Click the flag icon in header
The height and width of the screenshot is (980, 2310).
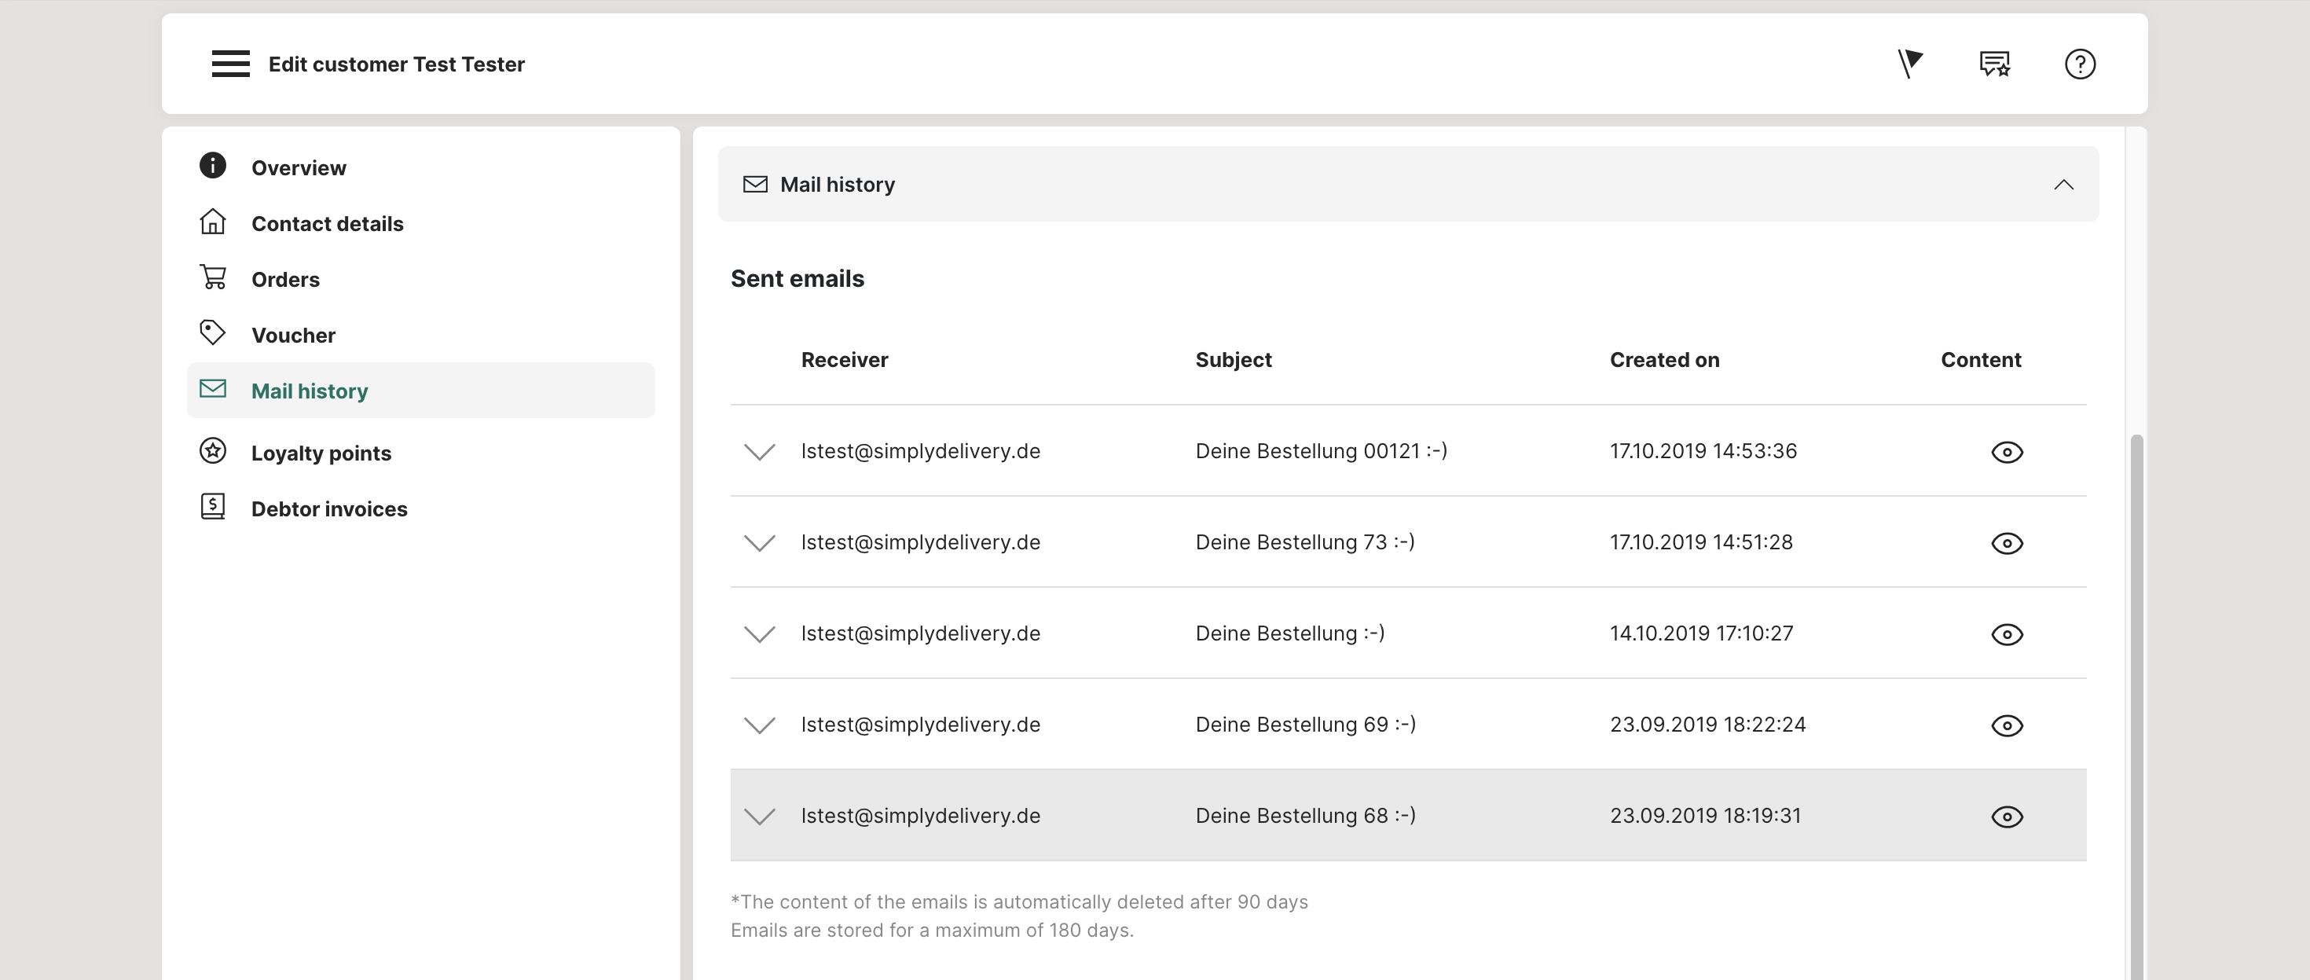(x=1910, y=64)
